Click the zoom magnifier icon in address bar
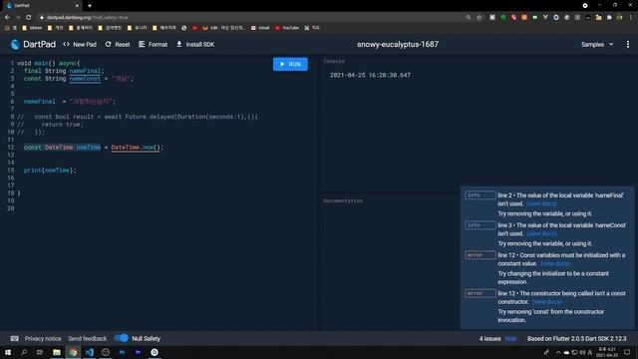 pyautogui.click(x=469, y=18)
